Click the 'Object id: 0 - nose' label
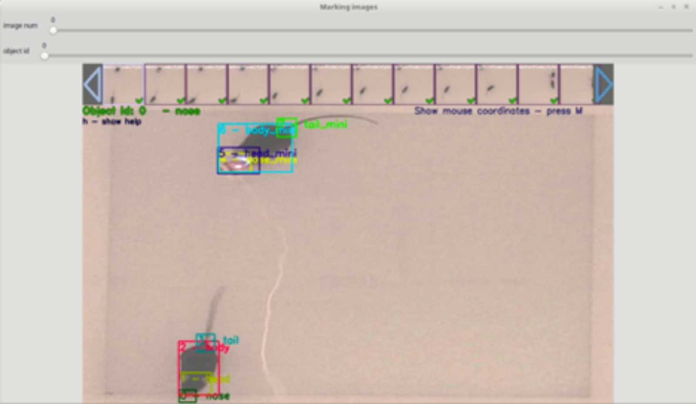This screenshot has width=696, height=404. point(141,111)
